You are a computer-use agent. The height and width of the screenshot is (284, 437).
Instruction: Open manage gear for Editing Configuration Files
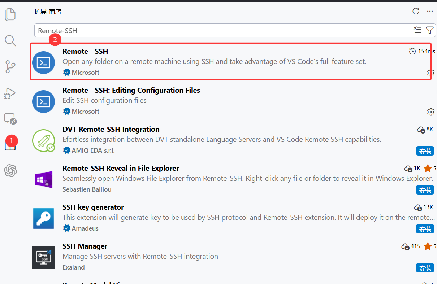click(430, 112)
